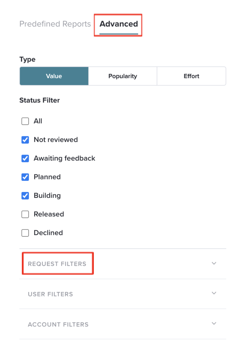Choose the Effort report type
This screenshot has width=242, height=354.
192,76
